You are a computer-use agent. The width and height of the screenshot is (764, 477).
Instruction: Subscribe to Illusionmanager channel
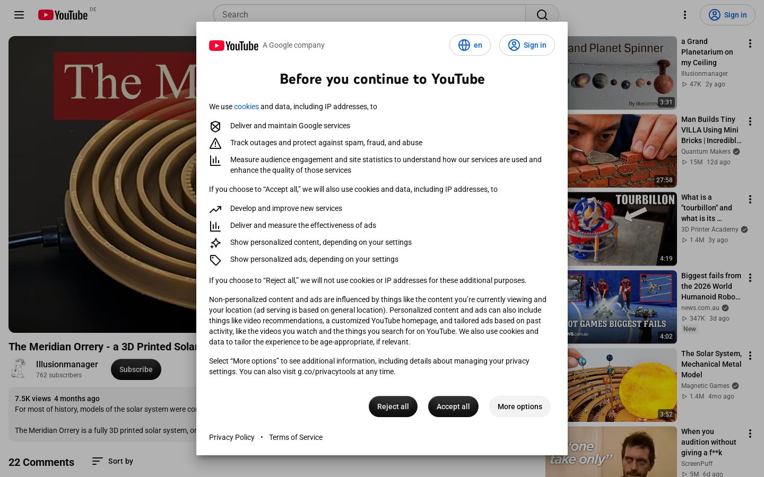tap(136, 369)
